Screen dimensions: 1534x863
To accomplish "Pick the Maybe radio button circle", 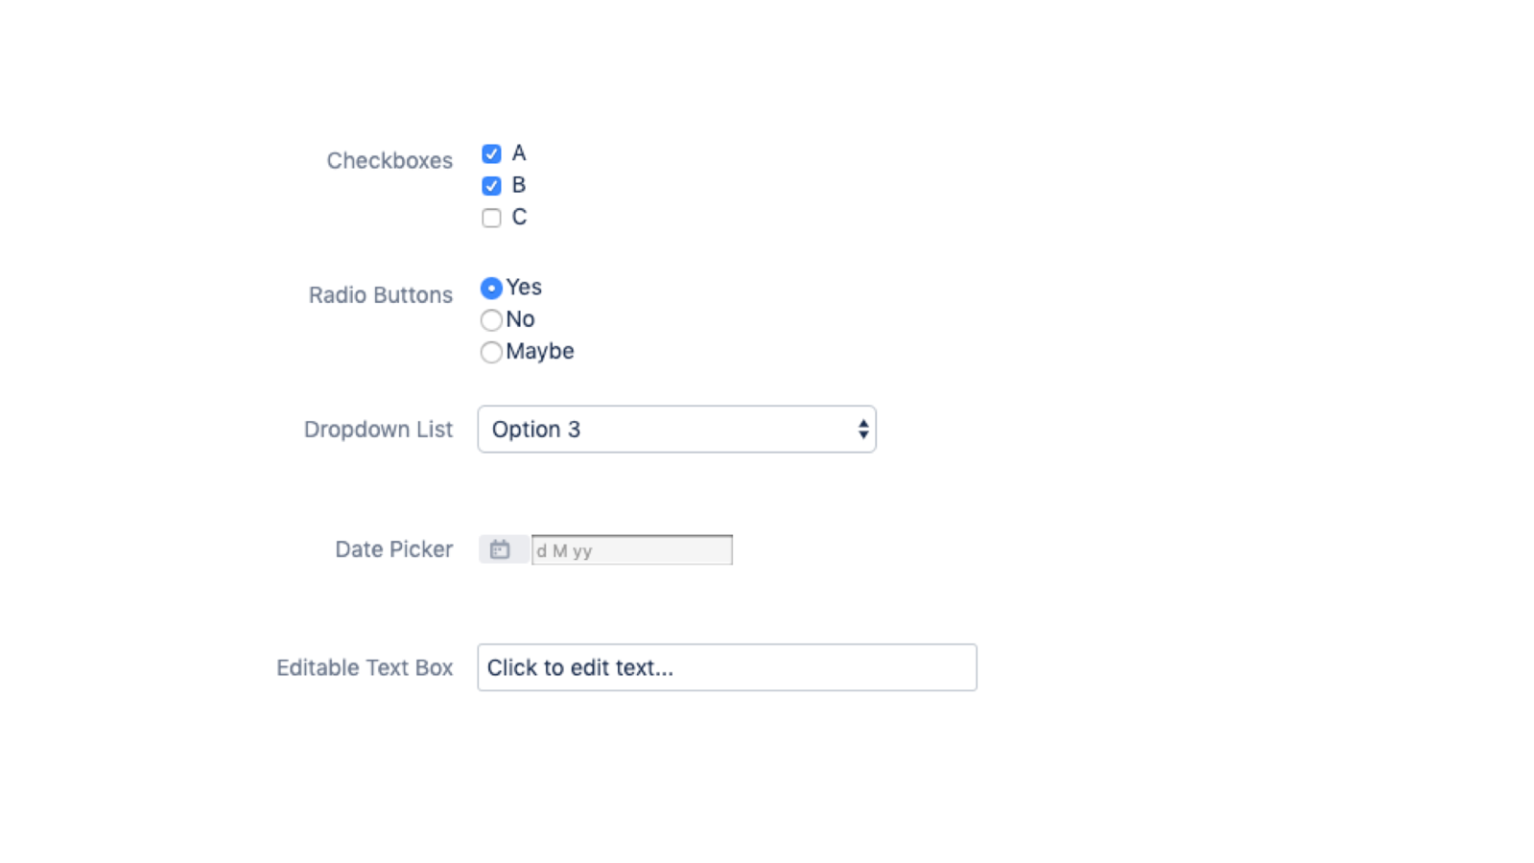I will (491, 352).
